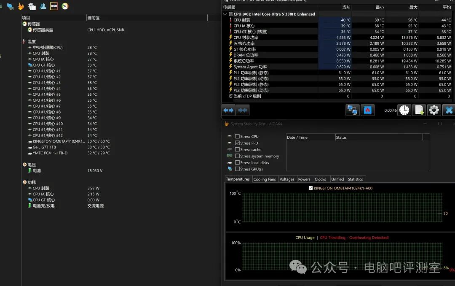Enable the Stress GPU(s) checkbox
The image size is (455, 286).
pyautogui.click(x=238, y=169)
